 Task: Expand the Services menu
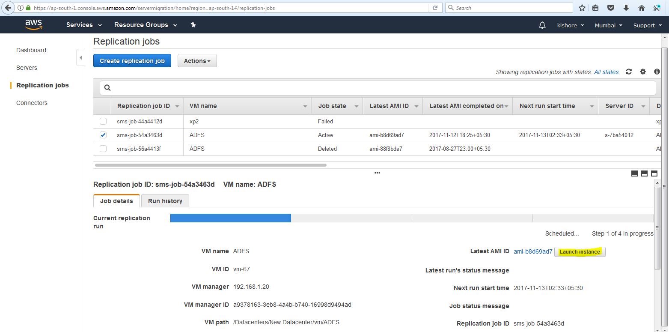[84, 25]
